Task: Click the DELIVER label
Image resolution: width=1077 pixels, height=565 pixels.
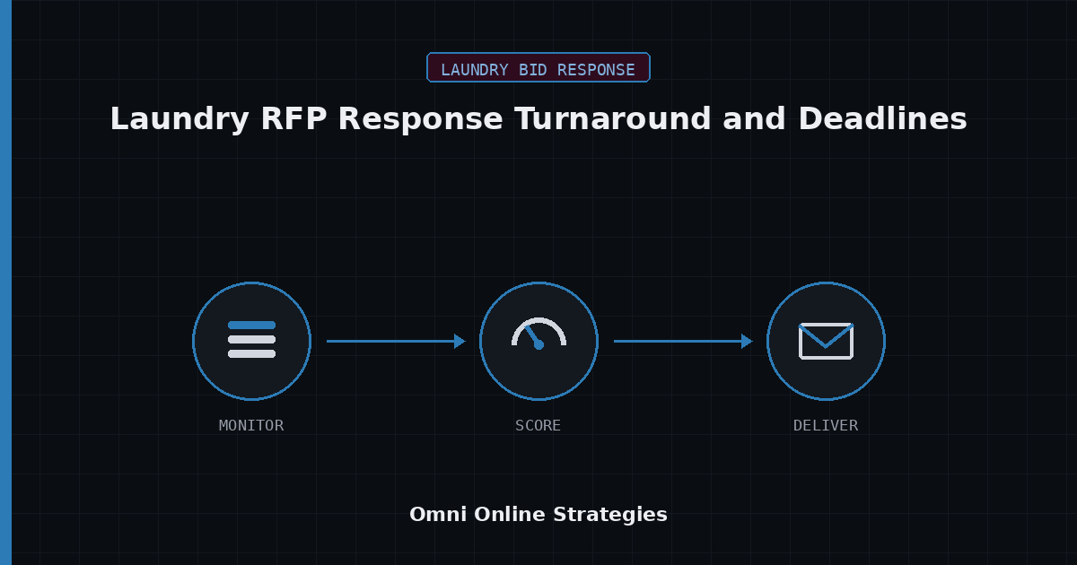Action: pos(826,426)
